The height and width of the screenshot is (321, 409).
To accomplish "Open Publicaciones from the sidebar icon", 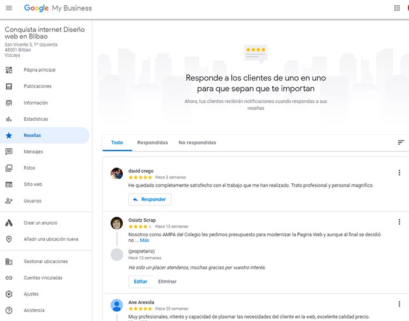I will (9, 86).
